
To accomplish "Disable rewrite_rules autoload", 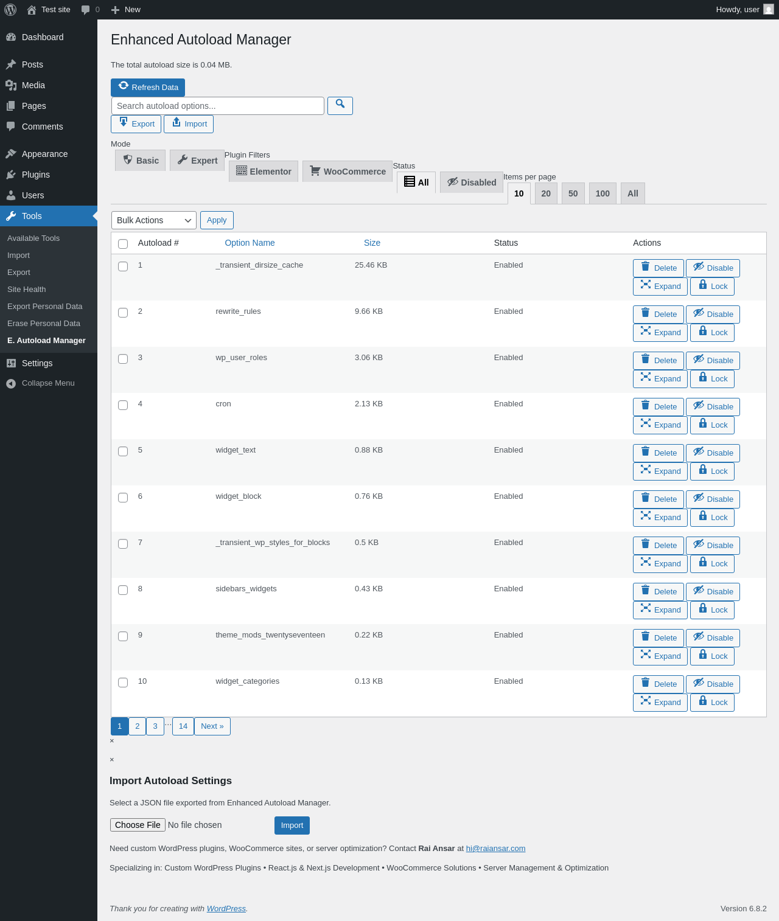I will tap(713, 315).
